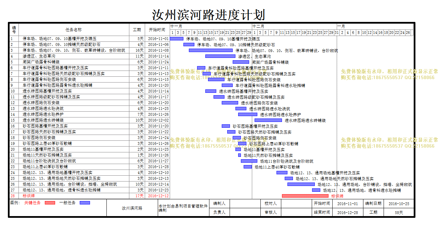Select Gantt bar for 场地12、13、通用场地基槽开挖及压实

coord(282,173)
